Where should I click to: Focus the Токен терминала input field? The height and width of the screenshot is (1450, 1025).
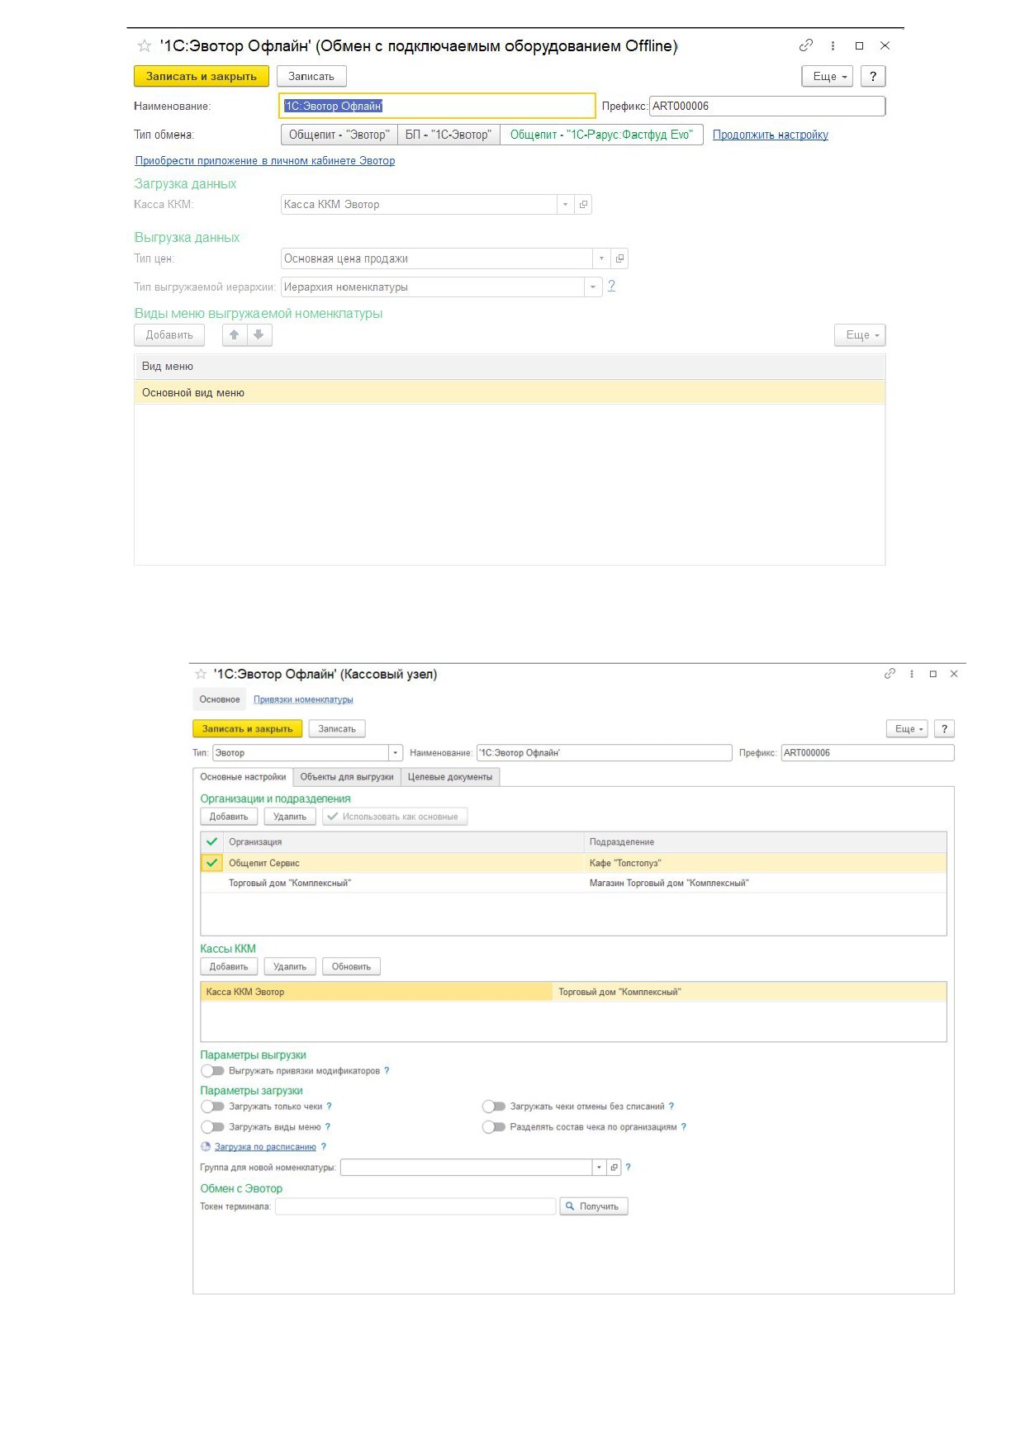(x=415, y=1206)
